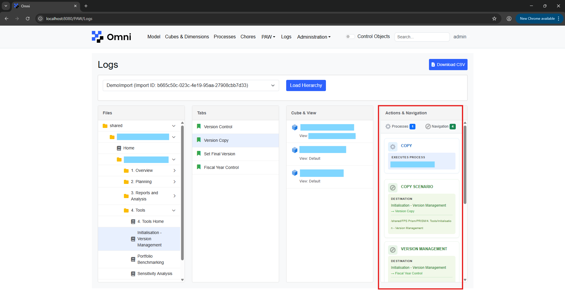The width and height of the screenshot is (565, 303).
Task: Open the Chores page
Action: (248, 37)
